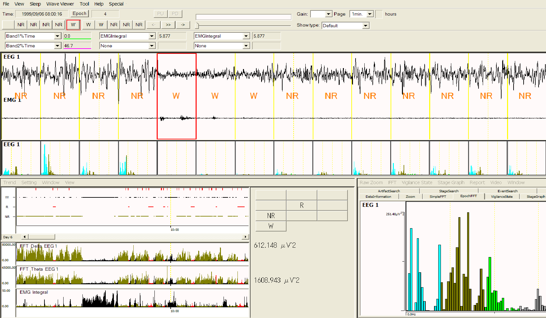Screen dimensions: 546x318
Task: Click the double-arrow fast forward button
Action: click(168, 25)
